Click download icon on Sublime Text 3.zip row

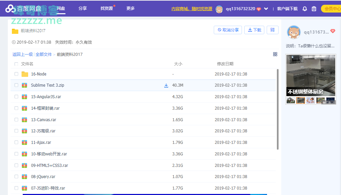point(166,86)
